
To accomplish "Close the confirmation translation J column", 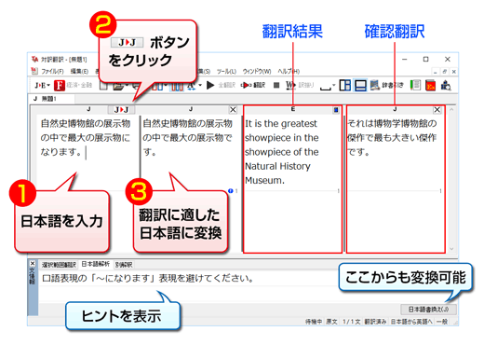I will coord(437,110).
